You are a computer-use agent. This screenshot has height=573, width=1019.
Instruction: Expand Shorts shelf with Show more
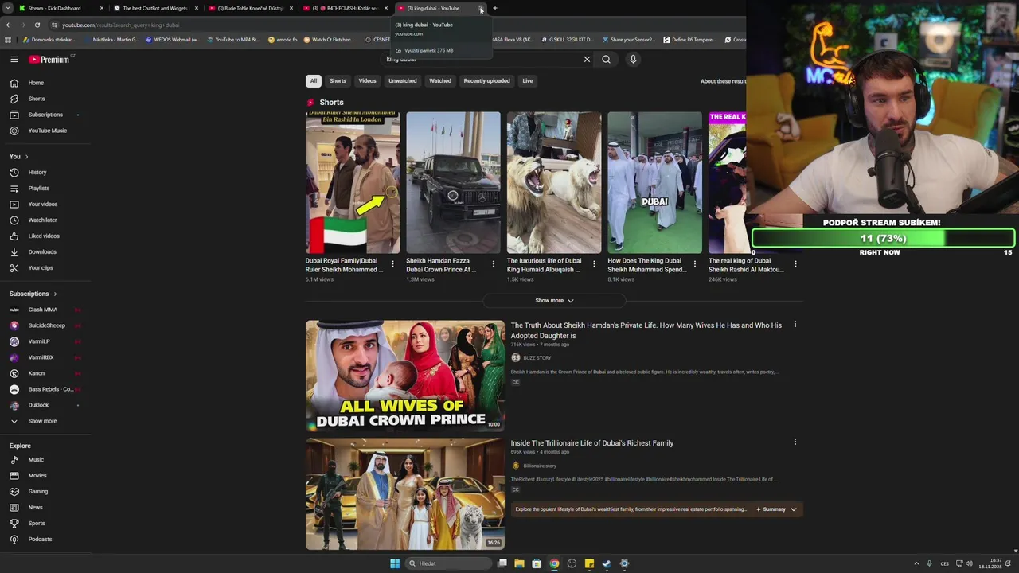(554, 300)
